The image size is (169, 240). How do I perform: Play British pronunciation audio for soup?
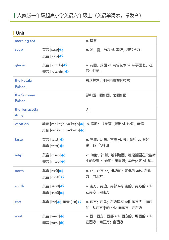61,50
